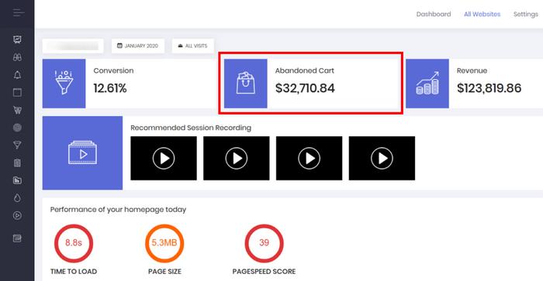Viewport: 543px width, 281px height.
Task: Open the shopping cart section in the sidebar
Action: point(17,110)
